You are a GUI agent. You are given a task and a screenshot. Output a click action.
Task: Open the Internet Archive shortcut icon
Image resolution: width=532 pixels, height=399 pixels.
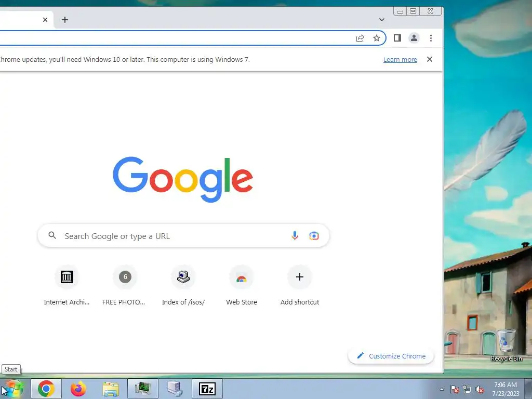click(x=67, y=277)
